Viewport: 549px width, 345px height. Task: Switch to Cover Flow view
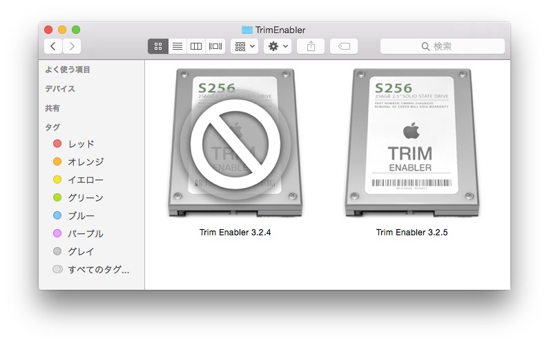(x=215, y=46)
